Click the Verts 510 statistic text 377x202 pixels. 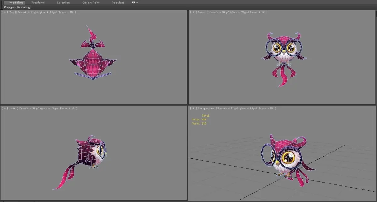tap(199, 123)
